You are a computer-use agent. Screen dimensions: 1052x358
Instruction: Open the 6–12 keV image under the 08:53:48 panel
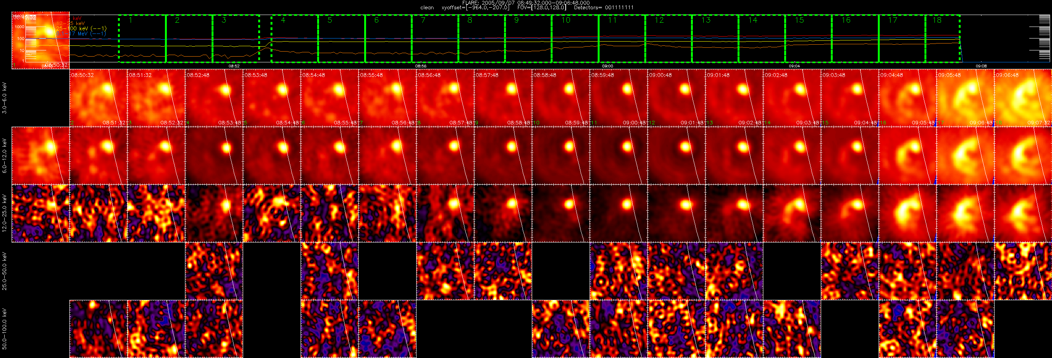coord(272,156)
